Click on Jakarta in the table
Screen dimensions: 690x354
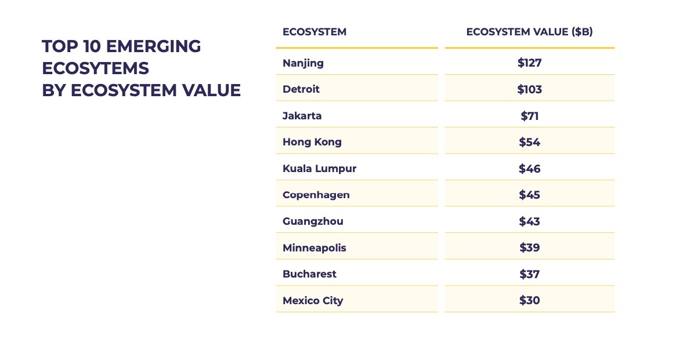point(302,115)
